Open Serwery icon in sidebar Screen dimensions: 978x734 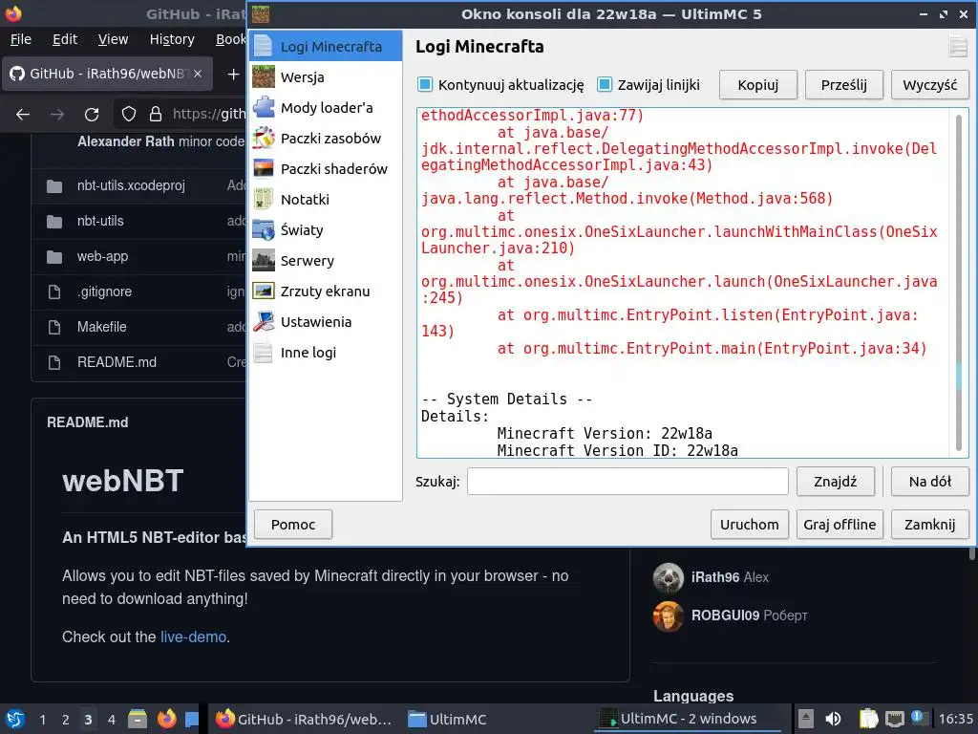[264, 260]
